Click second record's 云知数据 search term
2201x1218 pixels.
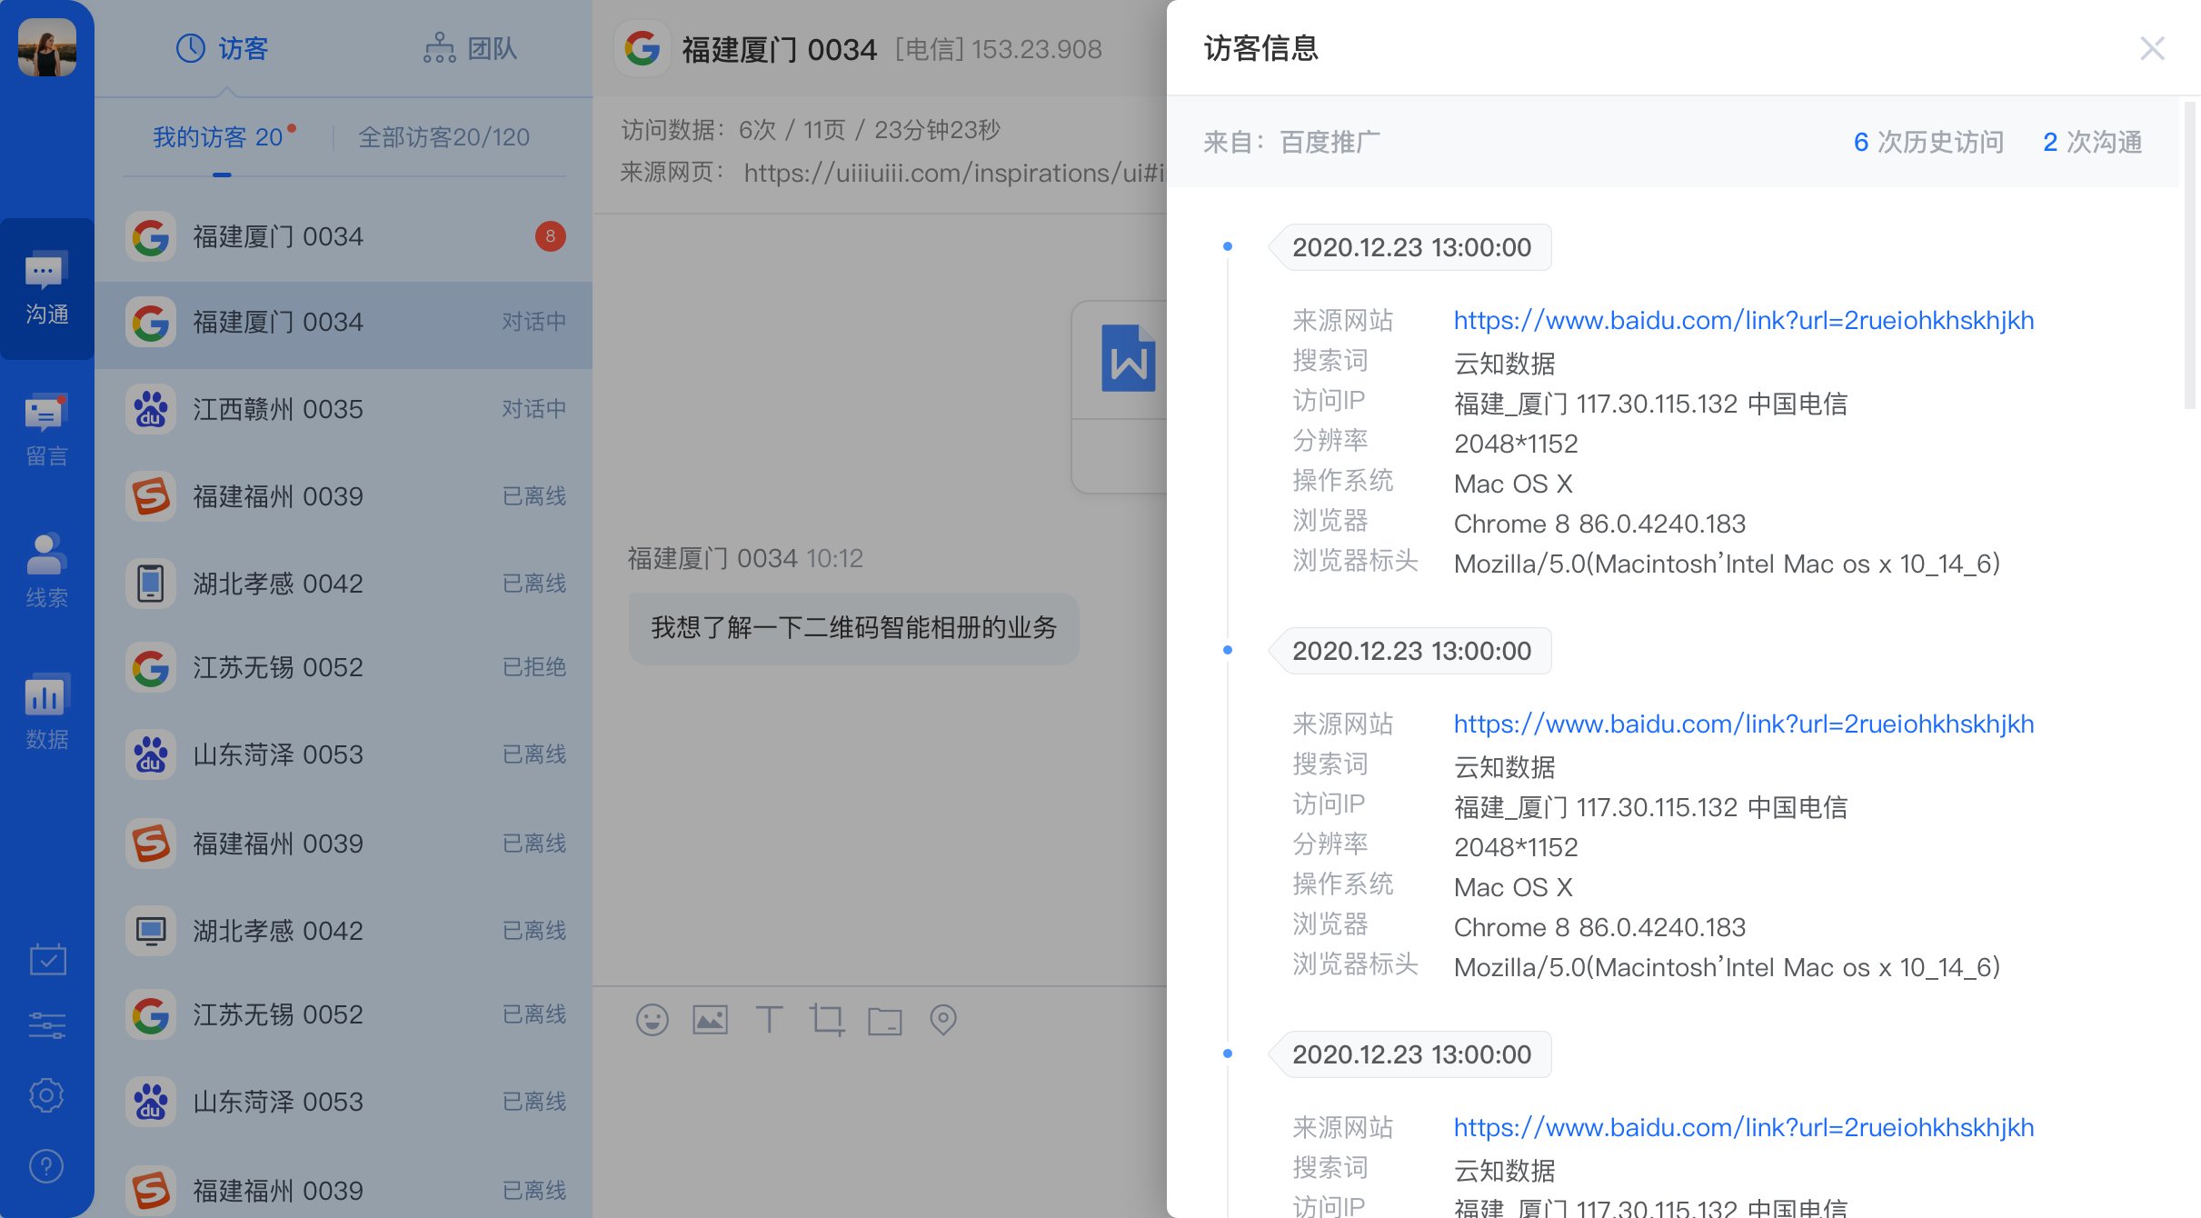[x=1505, y=767]
